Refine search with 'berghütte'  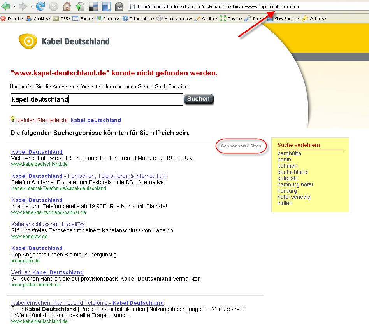tap(289, 153)
